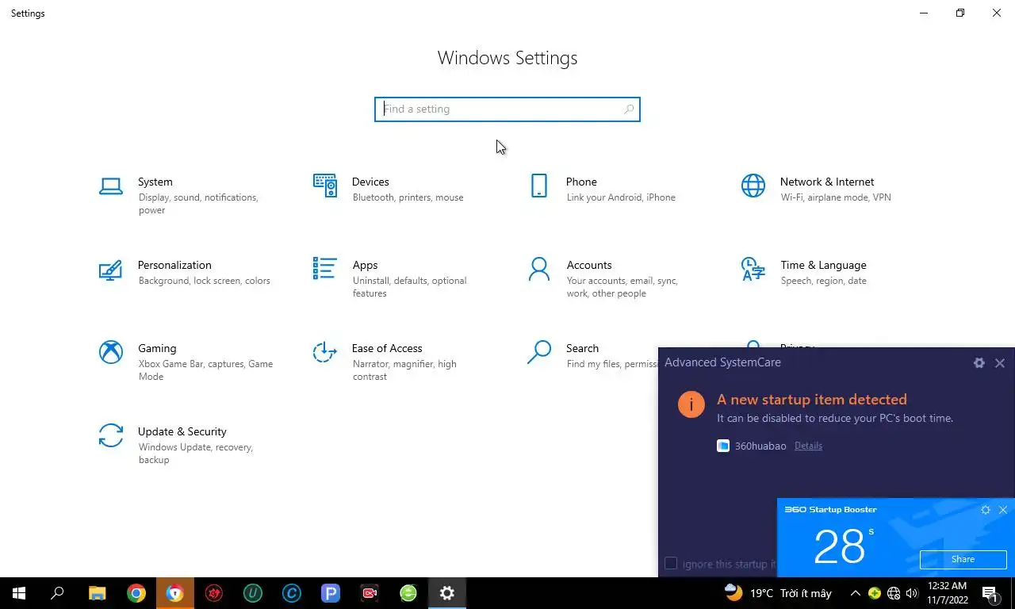
Task: Open the orange browser taskbar icon
Action: click(x=175, y=593)
